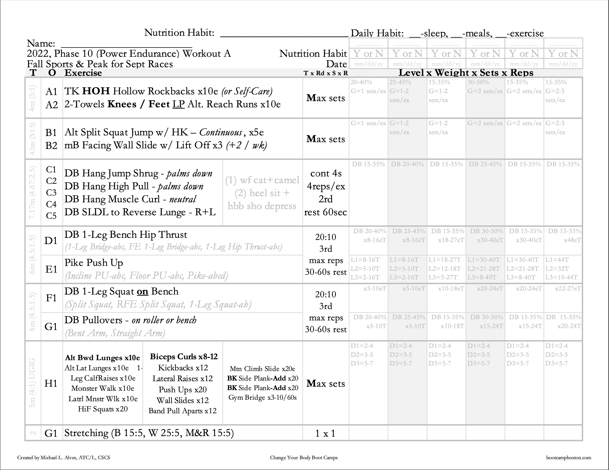Click 'DB SLDL to Reverse Lunge - R+L'
609x470 pixels.
coord(140,212)
